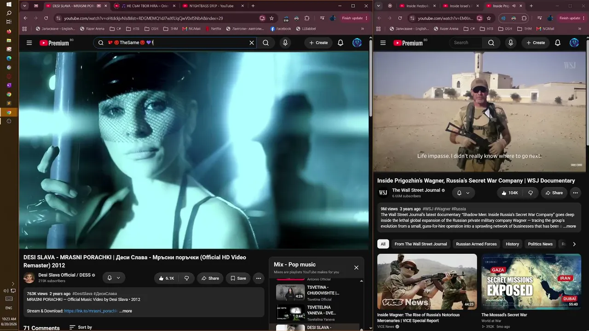589x331 pixels.
Task: Open more actions for WSJ documentary
Action: [575, 193]
